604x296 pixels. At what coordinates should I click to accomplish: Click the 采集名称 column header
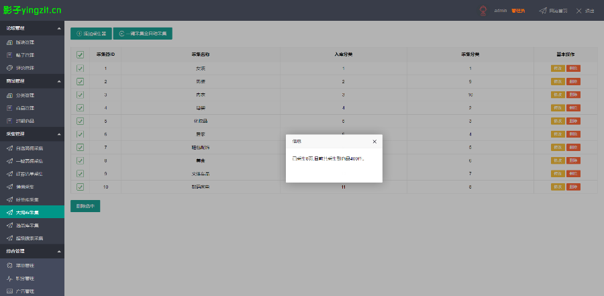pyautogui.click(x=200, y=55)
